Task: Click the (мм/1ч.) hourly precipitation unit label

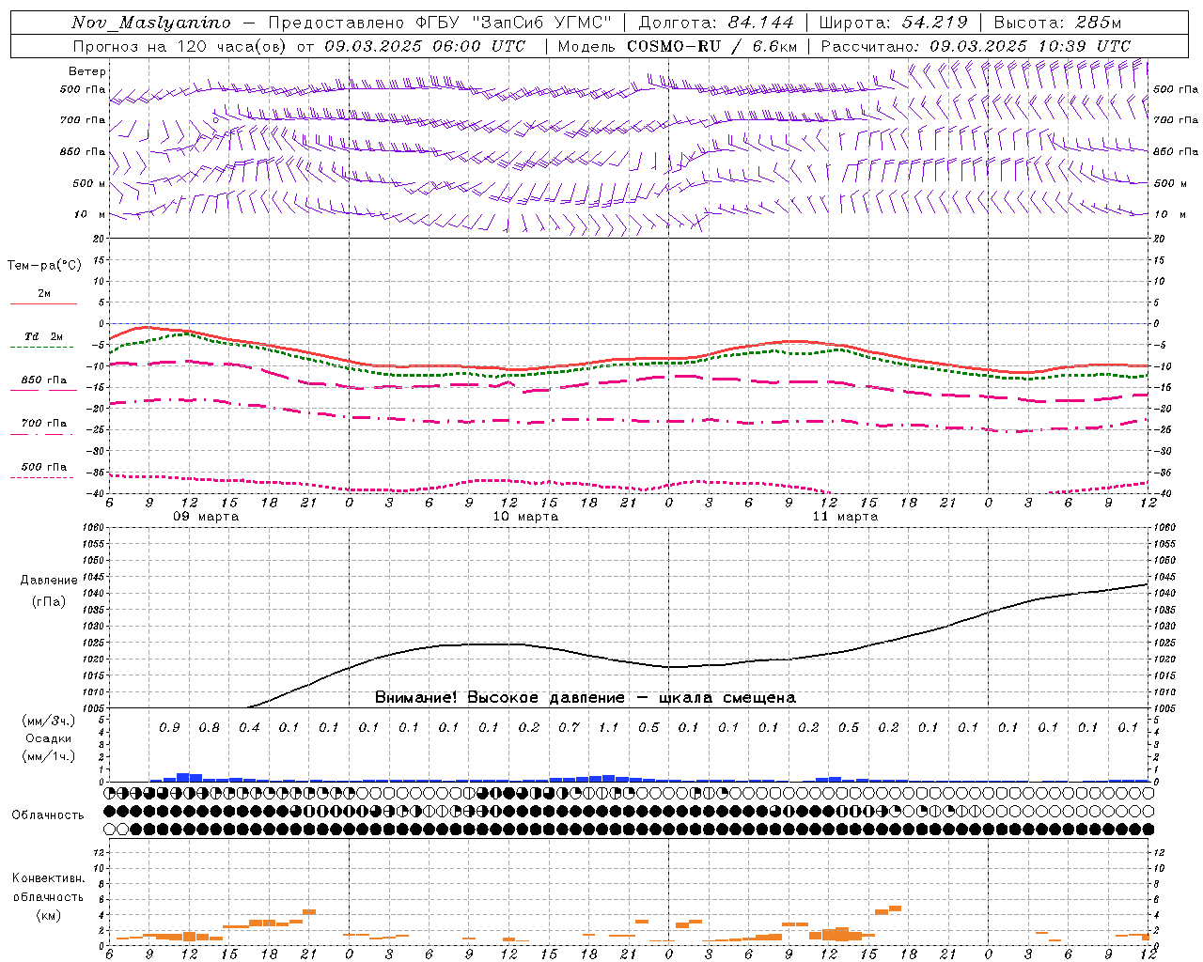Action: [x=49, y=756]
